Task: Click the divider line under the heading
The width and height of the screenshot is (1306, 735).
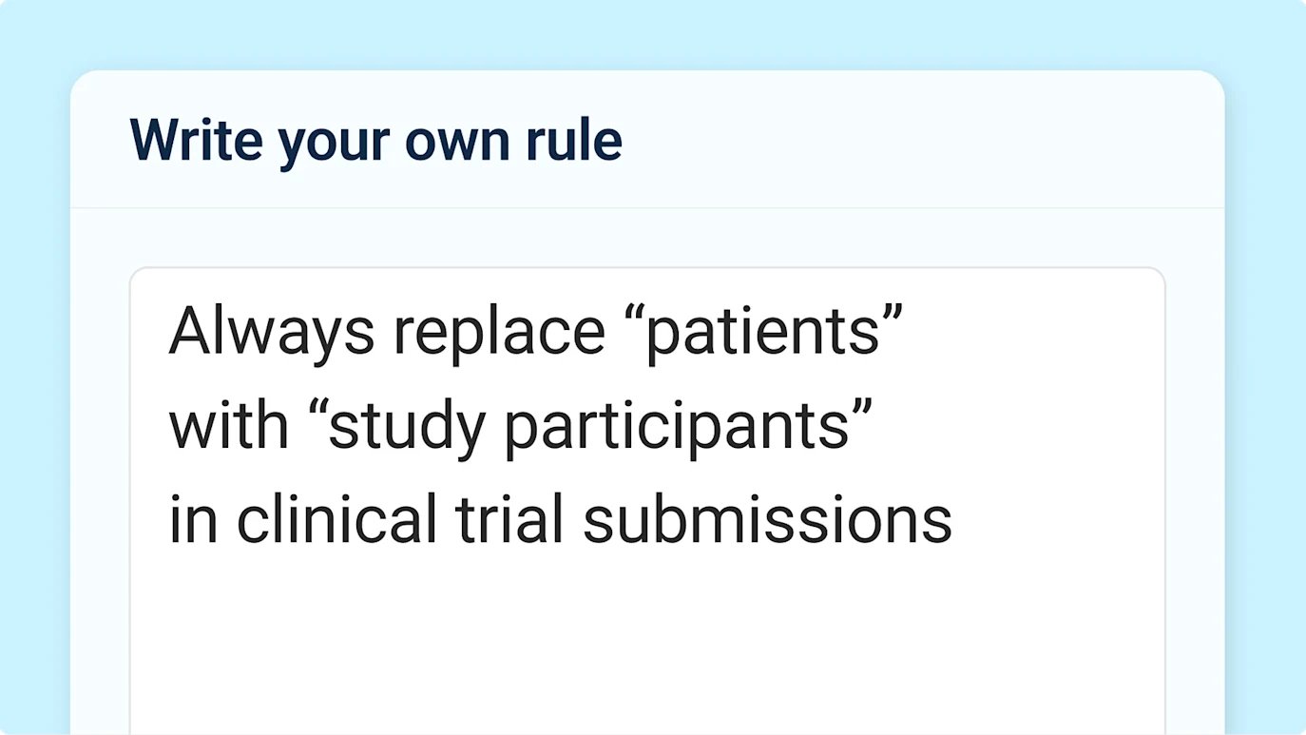Action: tap(647, 208)
